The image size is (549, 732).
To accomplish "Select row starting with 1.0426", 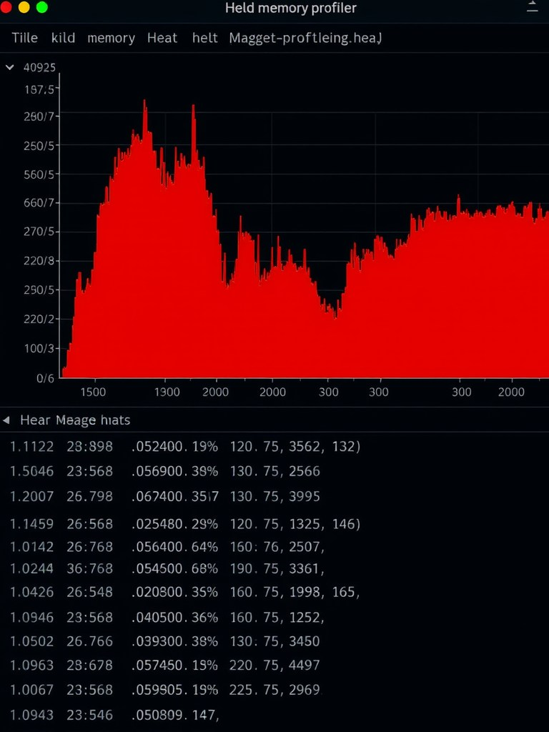I will 185,592.
